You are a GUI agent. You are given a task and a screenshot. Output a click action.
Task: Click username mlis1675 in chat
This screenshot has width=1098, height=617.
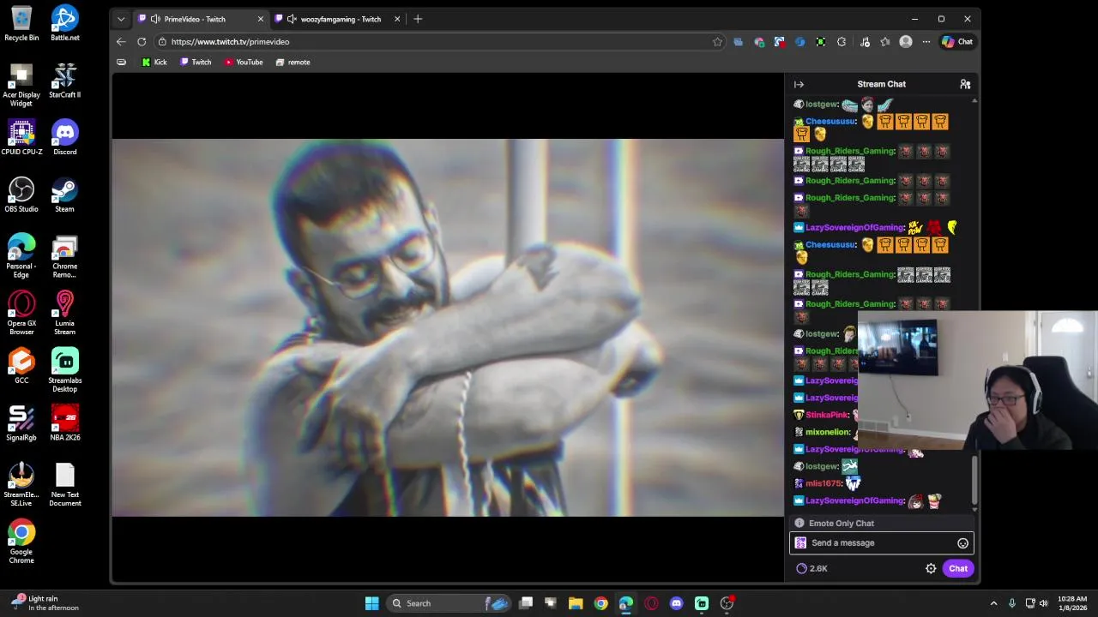[823, 484]
